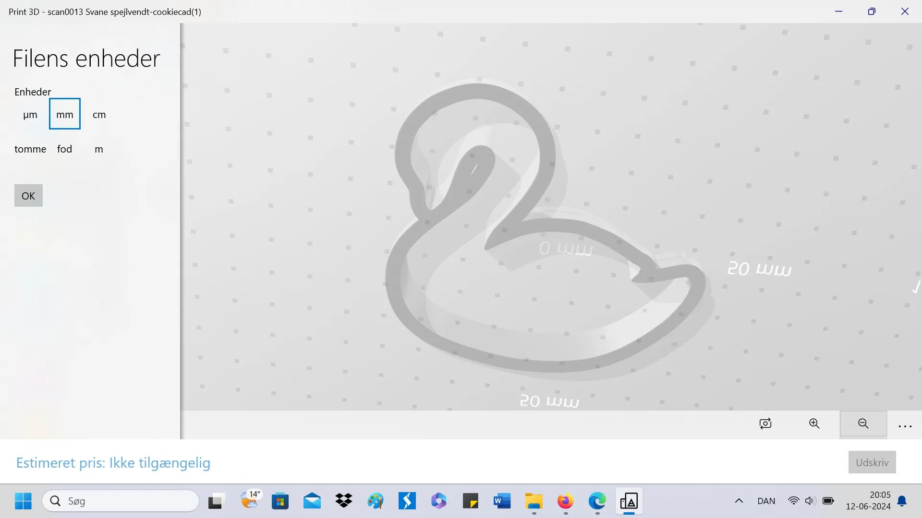This screenshot has height=518, width=922.
Task: Open Word from the taskbar
Action: pos(502,501)
